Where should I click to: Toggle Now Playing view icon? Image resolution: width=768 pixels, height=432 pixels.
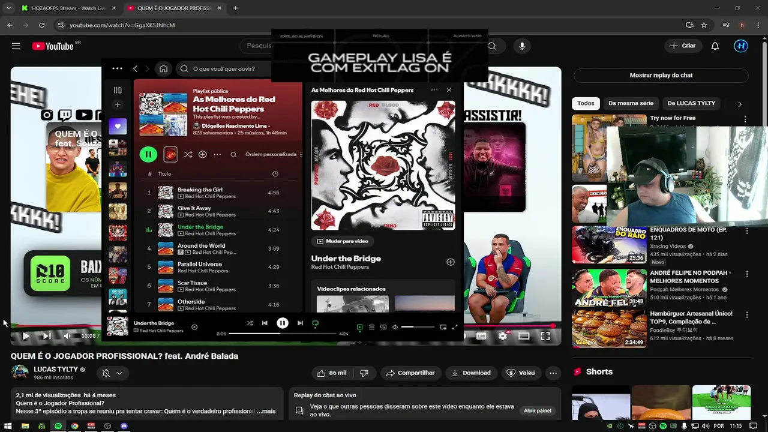[x=359, y=327]
